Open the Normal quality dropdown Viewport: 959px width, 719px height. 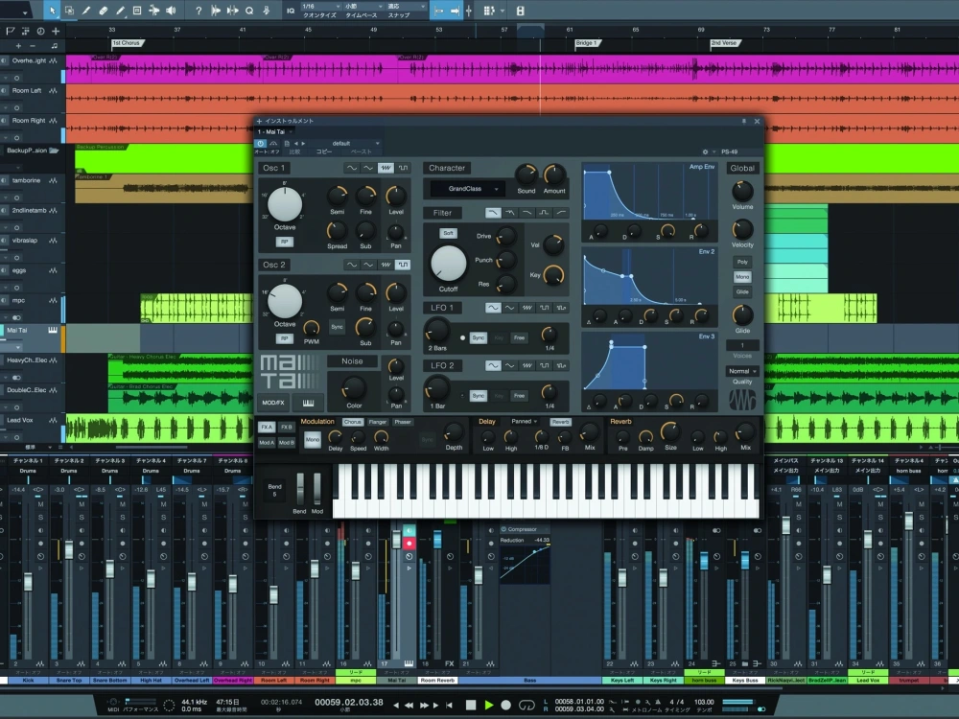742,371
